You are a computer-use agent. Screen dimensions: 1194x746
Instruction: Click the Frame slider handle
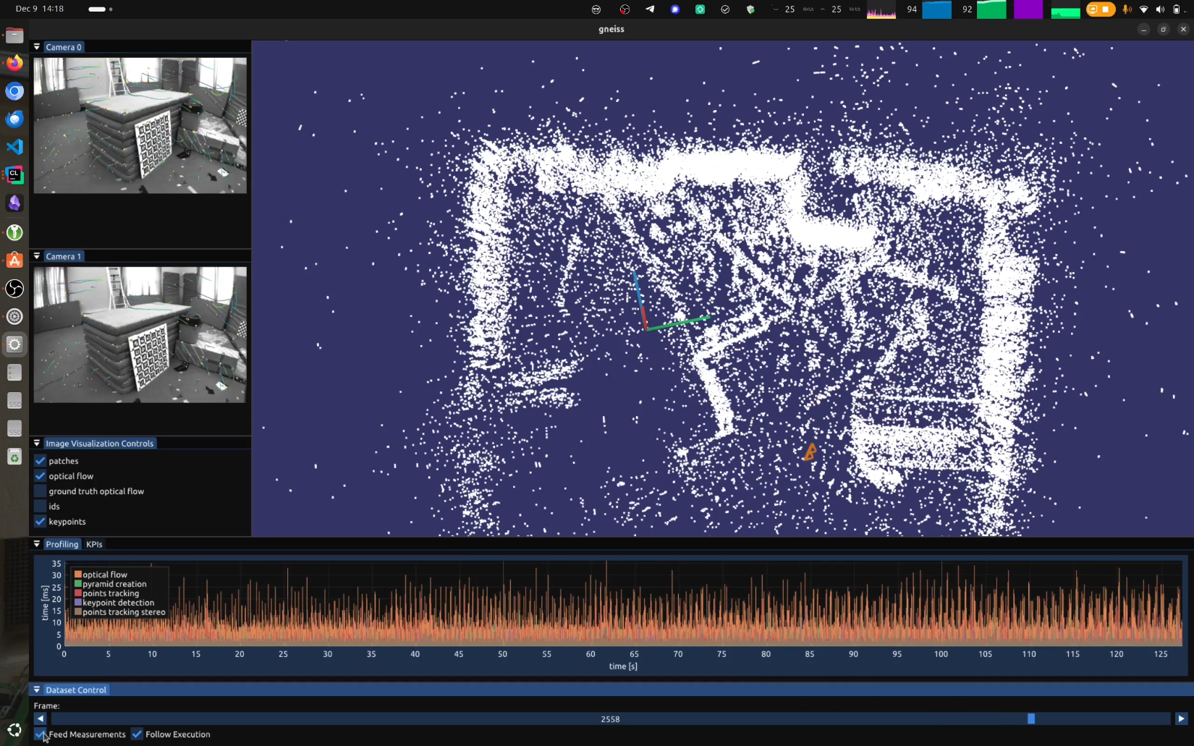point(1031,719)
